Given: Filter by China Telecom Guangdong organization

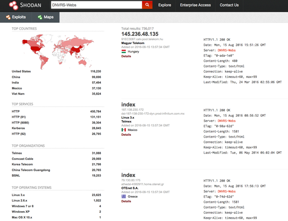Looking at the screenshot, I should click(31, 170).
